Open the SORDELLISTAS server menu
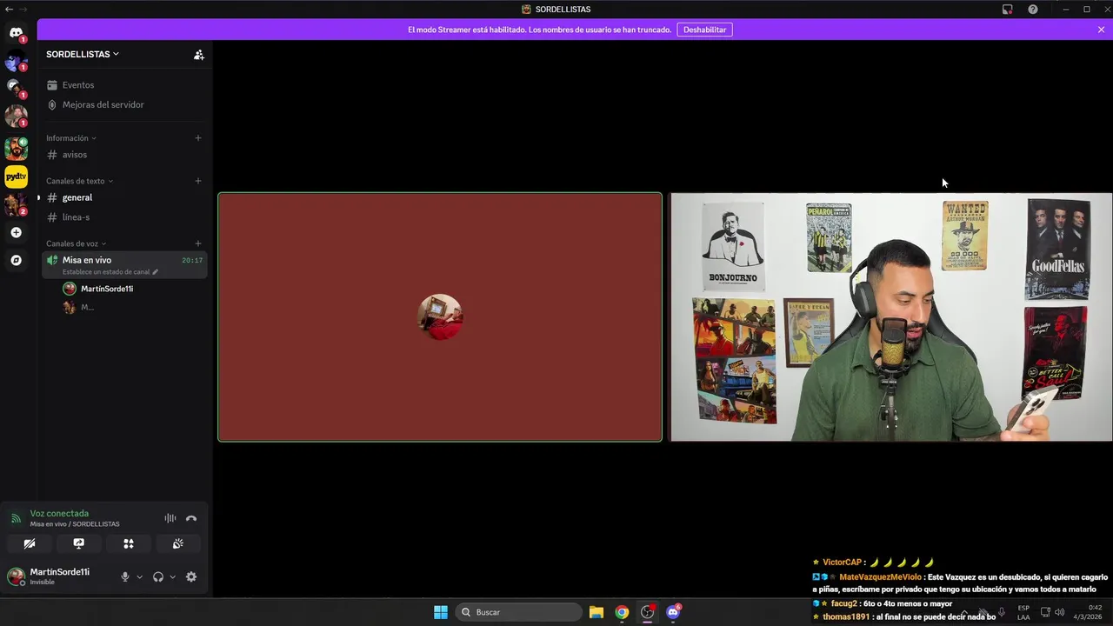 pyautogui.click(x=83, y=54)
